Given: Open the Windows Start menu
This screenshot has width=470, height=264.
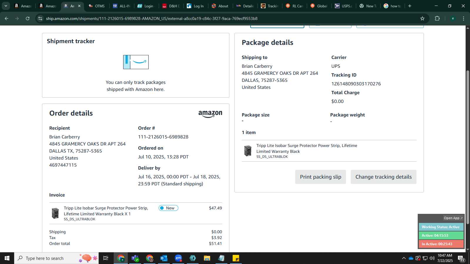Looking at the screenshot, I should pyautogui.click(x=7, y=258).
